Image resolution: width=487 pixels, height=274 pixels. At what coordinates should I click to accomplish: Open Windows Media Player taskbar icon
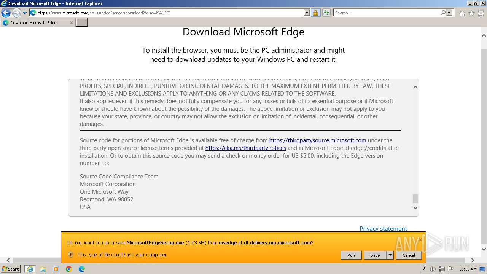56,269
